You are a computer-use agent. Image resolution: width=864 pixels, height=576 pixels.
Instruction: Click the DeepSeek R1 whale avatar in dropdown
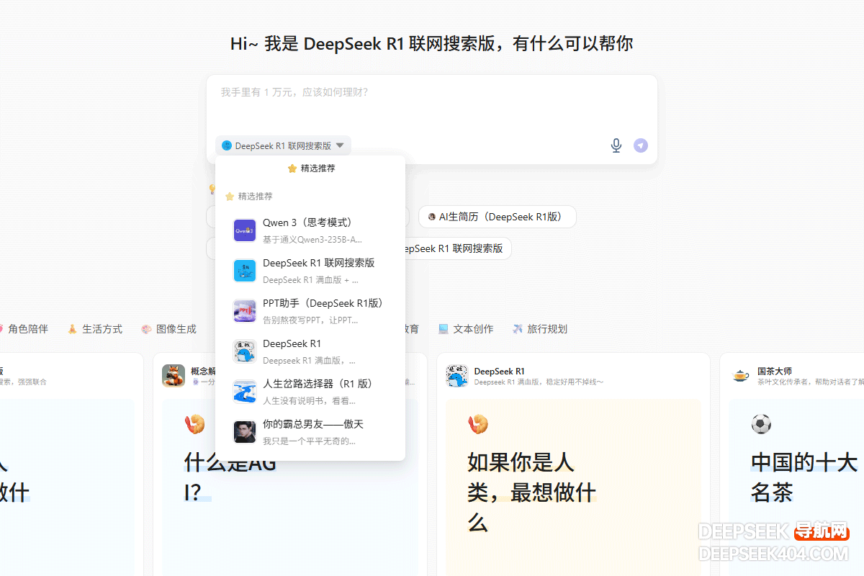pyautogui.click(x=245, y=351)
